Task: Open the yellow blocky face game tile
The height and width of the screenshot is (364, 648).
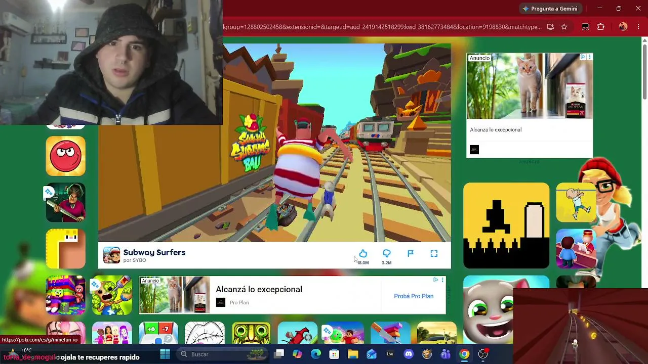Action: click(x=66, y=249)
